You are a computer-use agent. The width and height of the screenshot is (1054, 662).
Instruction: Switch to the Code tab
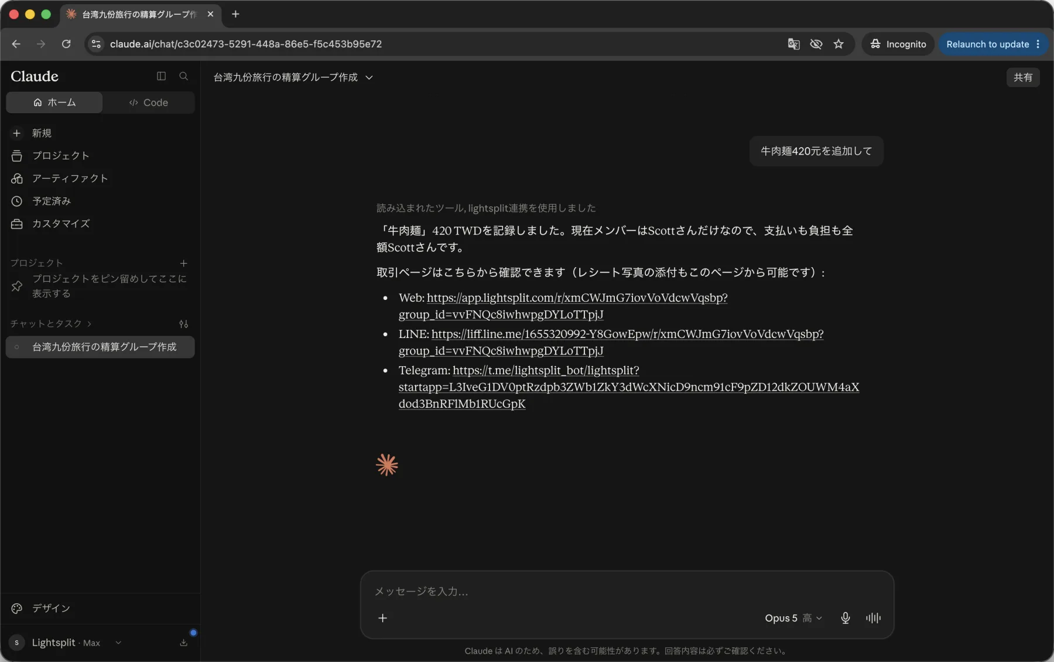149,103
